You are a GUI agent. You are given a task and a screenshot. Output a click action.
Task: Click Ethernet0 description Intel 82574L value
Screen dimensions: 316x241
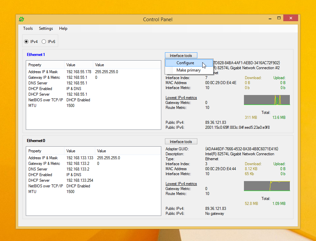240,154
